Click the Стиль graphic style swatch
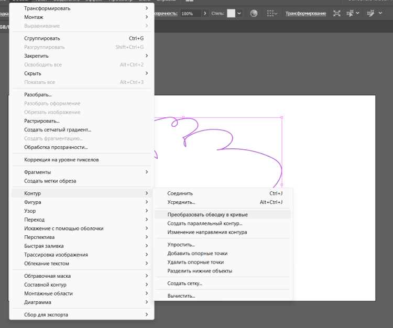The width and height of the screenshot is (393, 328). (x=231, y=13)
